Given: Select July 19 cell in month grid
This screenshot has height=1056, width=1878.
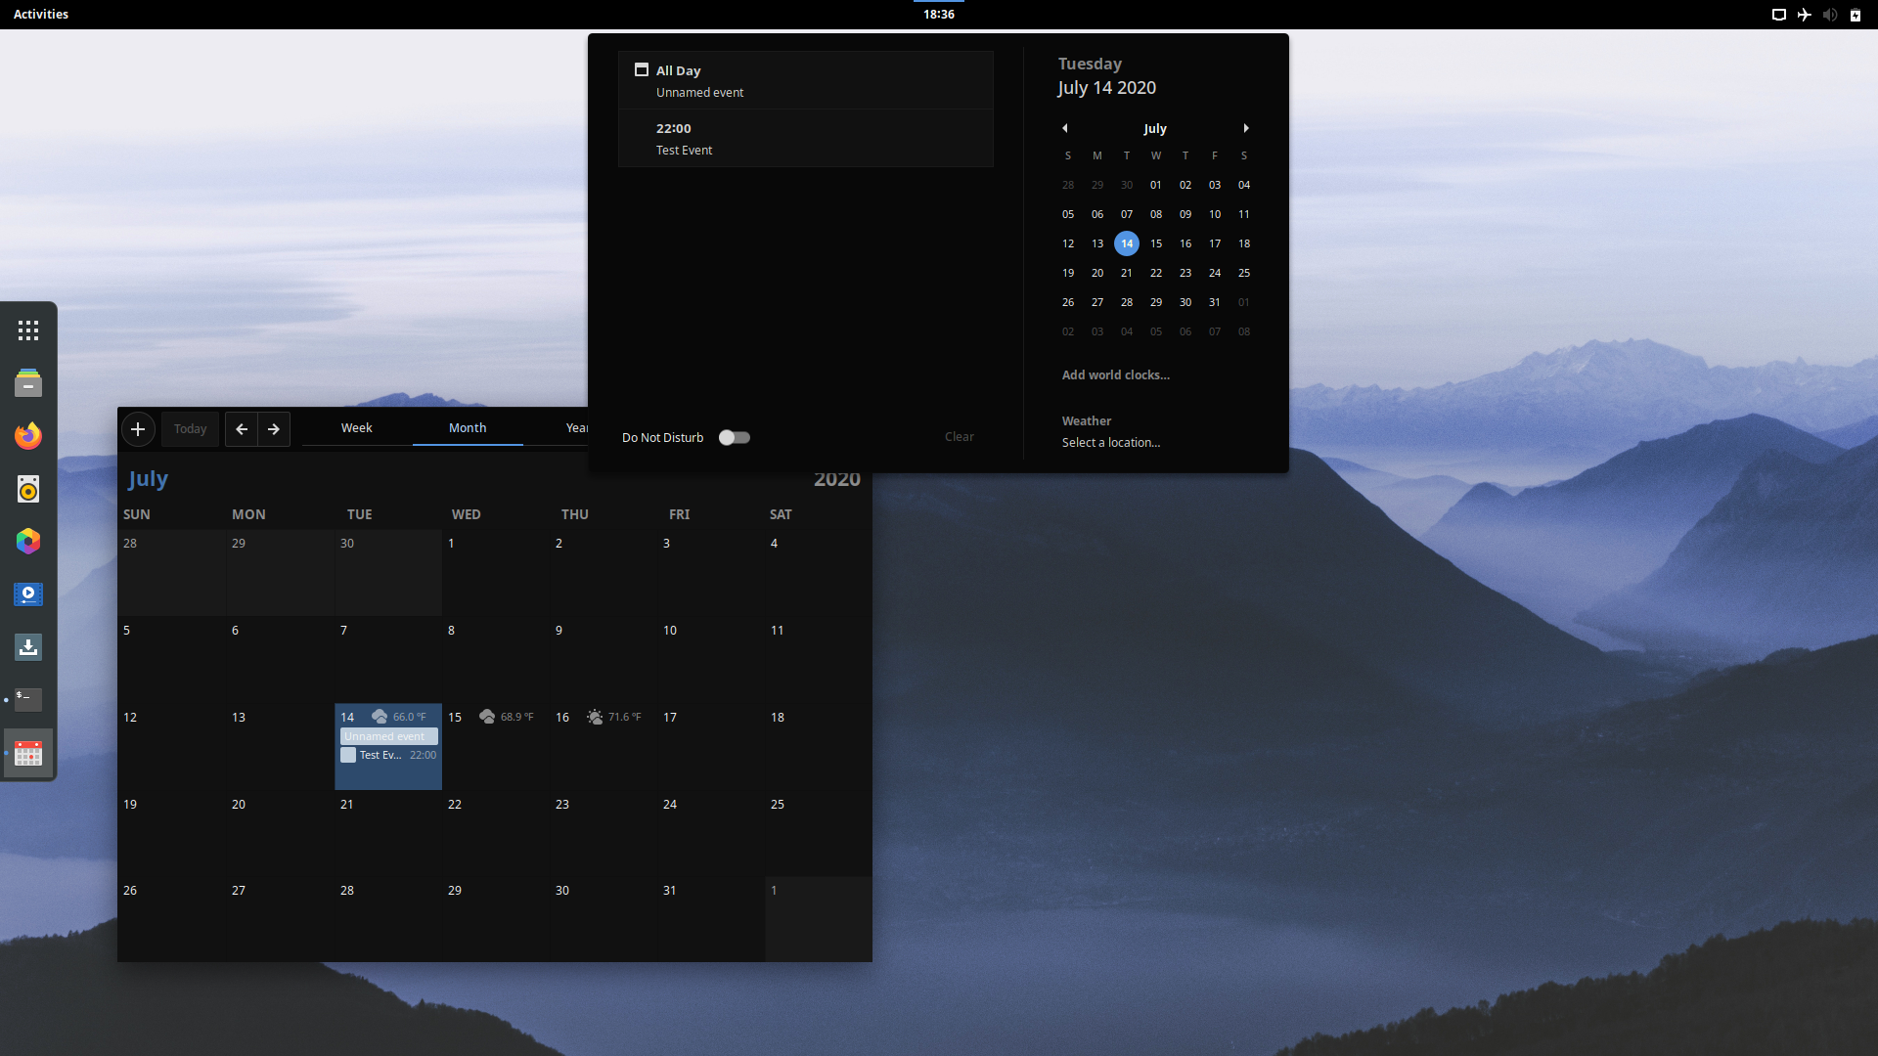Looking at the screenshot, I should point(172,833).
